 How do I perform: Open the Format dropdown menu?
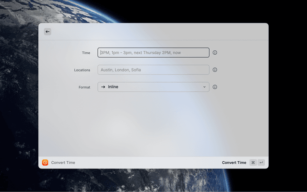tap(153, 87)
